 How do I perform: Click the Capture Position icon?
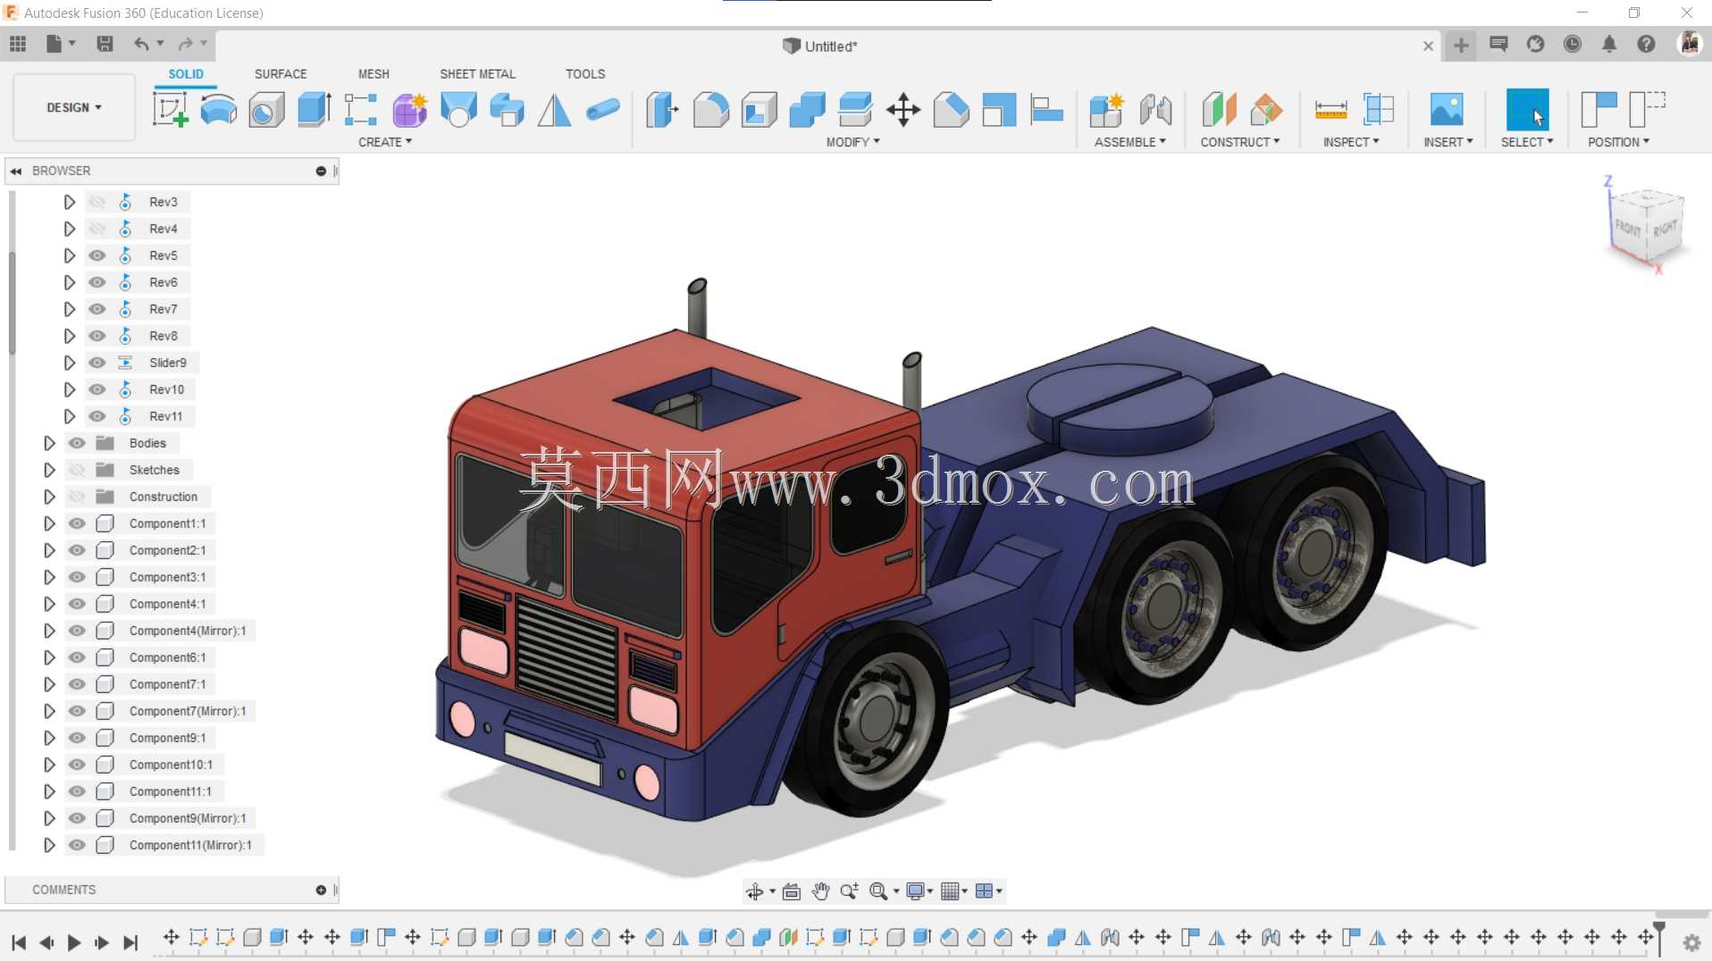pyautogui.click(x=1599, y=110)
